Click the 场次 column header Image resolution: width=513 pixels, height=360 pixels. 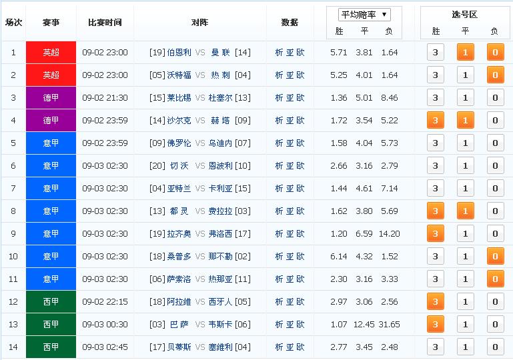click(13, 23)
